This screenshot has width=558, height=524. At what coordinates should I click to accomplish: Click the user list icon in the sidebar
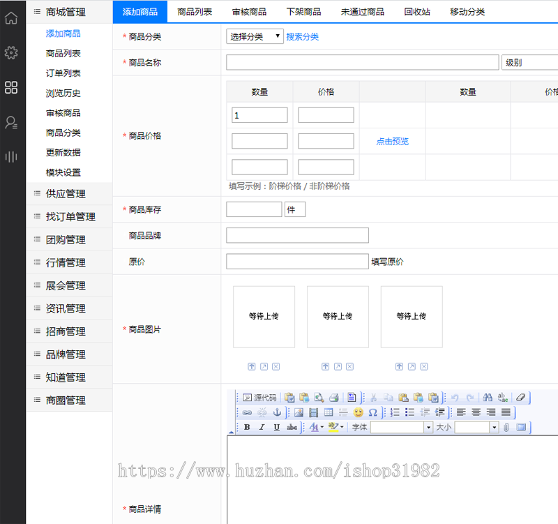pyautogui.click(x=11, y=123)
